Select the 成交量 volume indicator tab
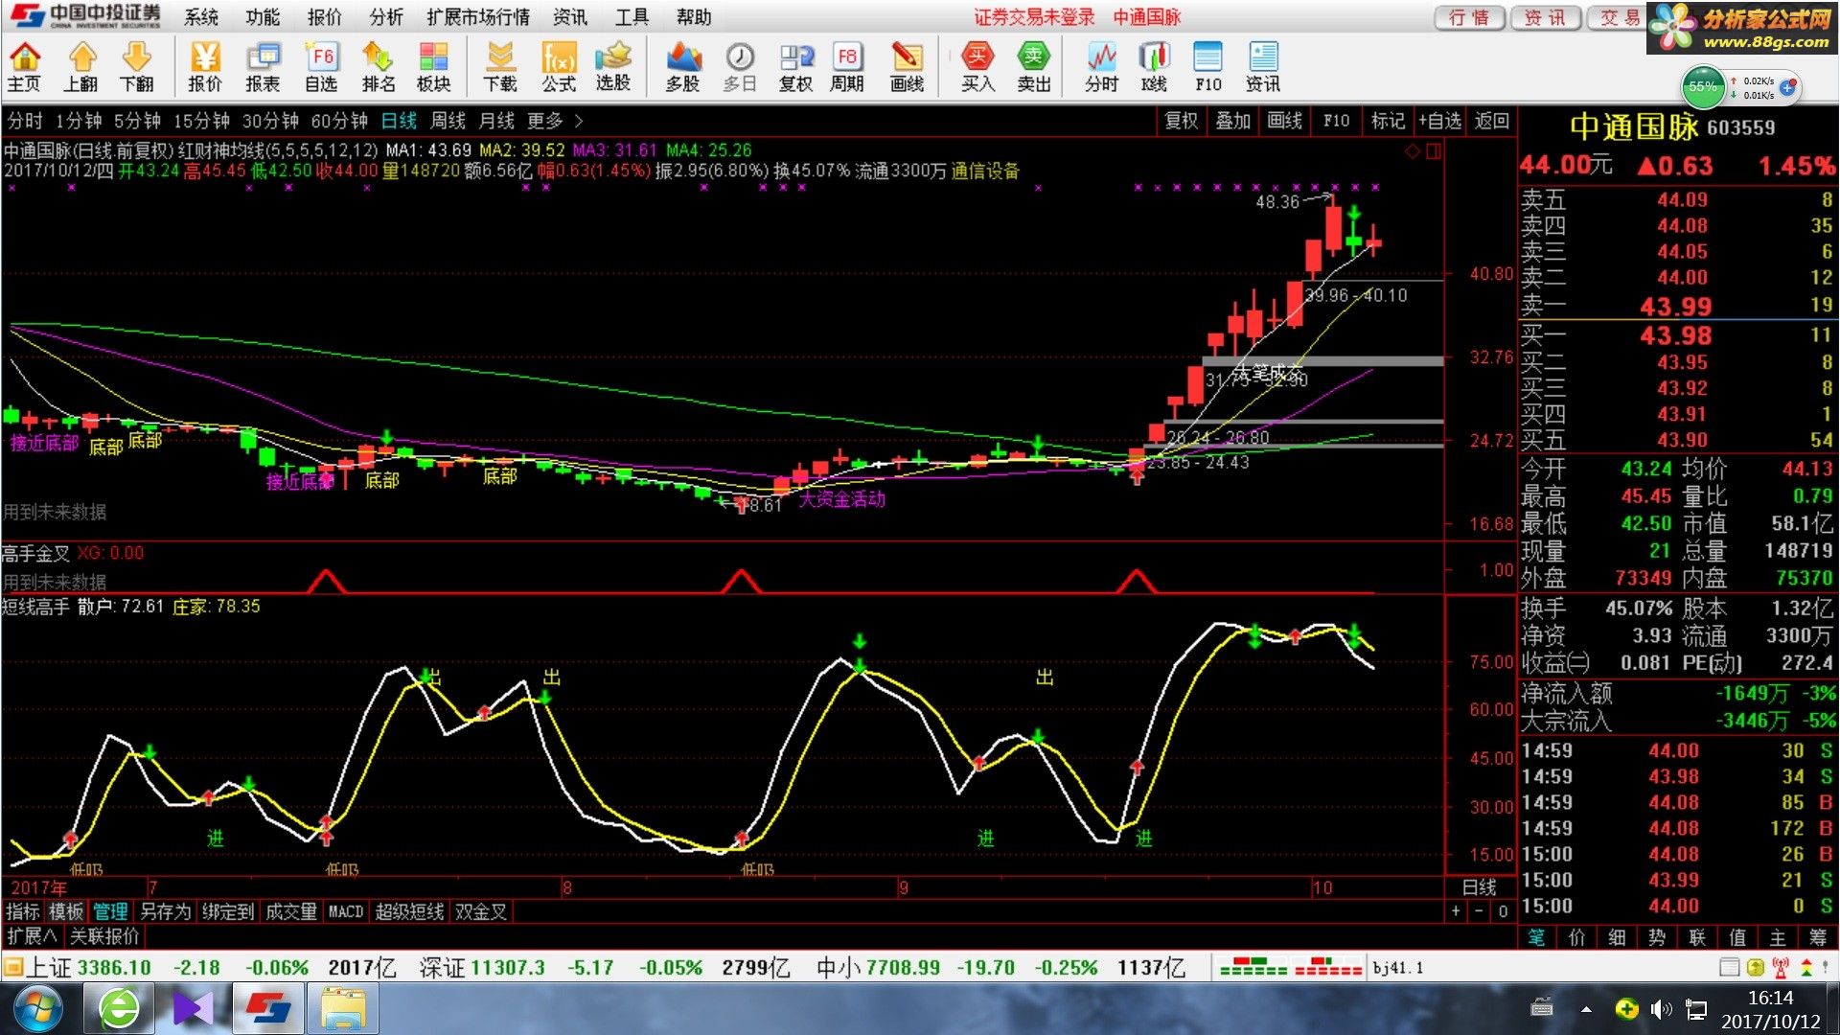This screenshot has height=1035, width=1840. pyautogui.click(x=291, y=911)
